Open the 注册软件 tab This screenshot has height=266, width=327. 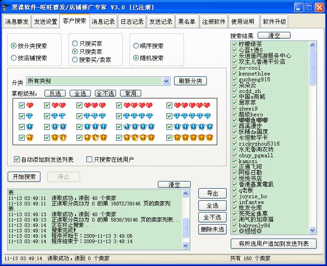point(214,22)
